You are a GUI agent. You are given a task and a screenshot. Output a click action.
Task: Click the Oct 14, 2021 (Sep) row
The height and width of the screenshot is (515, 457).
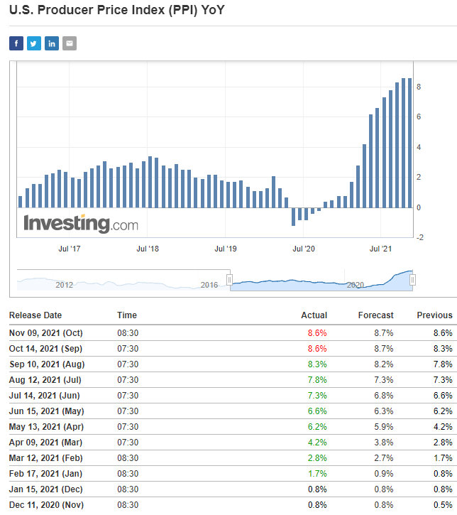tap(233, 349)
